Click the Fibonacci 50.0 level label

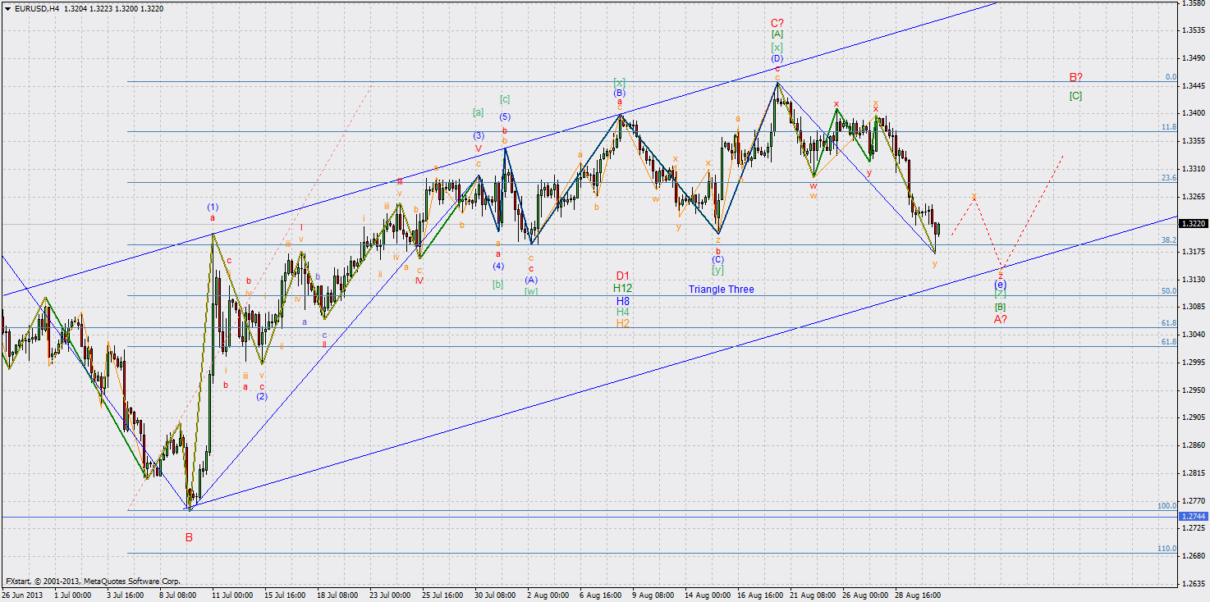pyautogui.click(x=1169, y=291)
